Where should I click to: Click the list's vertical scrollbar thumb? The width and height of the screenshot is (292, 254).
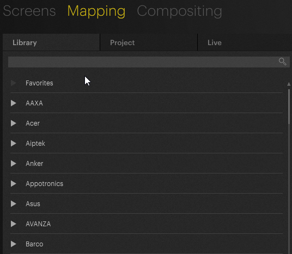click(289, 107)
